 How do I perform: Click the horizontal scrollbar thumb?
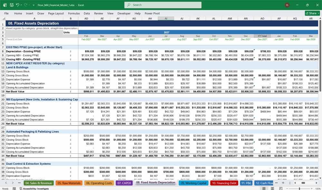click(303, 183)
